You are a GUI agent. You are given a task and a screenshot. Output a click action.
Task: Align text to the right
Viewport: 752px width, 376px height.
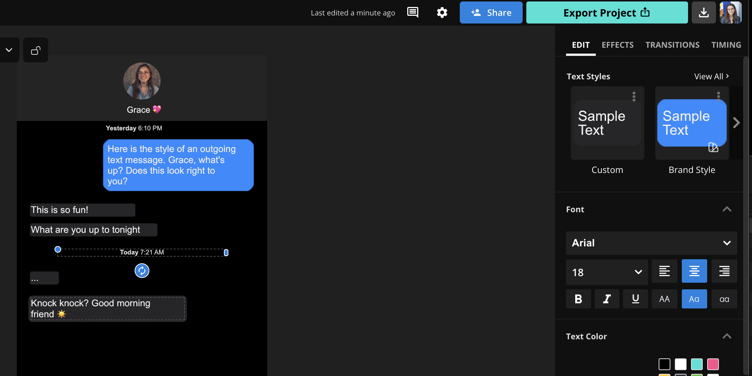(724, 271)
